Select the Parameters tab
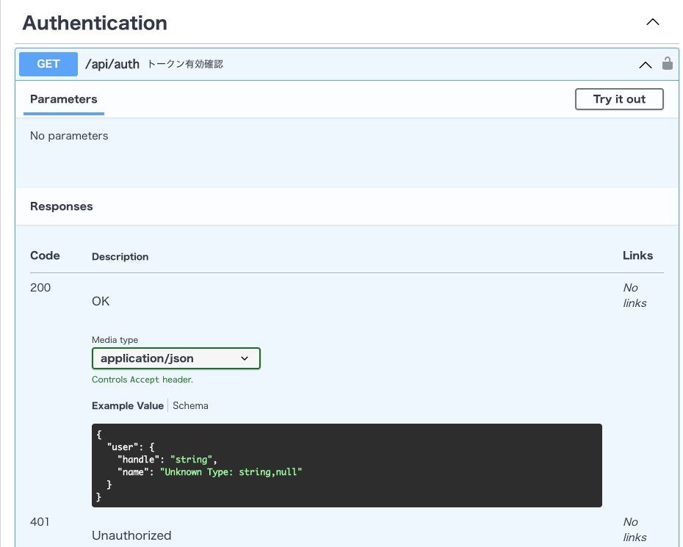The height and width of the screenshot is (547, 683). click(x=64, y=99)
